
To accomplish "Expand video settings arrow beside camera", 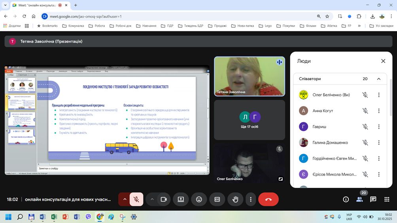I will [152, 199].
